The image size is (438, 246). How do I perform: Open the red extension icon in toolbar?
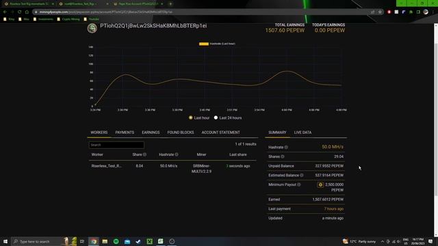click(389, 12)
